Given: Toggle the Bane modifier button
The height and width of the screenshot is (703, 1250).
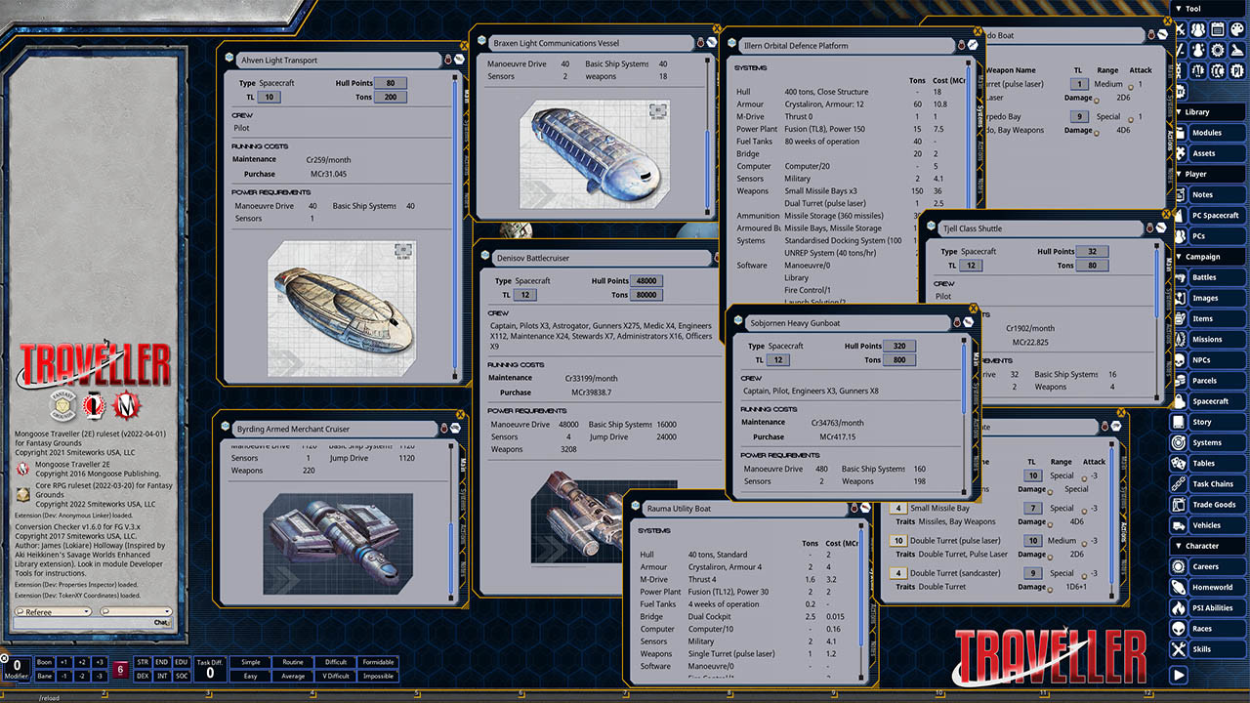Looking at the screenshot, I should [x=44, y=676].
